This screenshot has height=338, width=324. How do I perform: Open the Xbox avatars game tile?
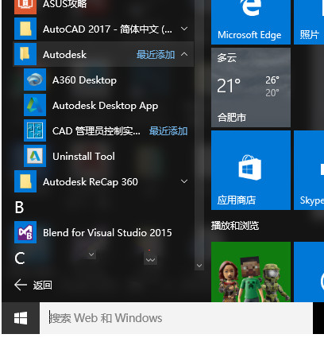(251, 272)
